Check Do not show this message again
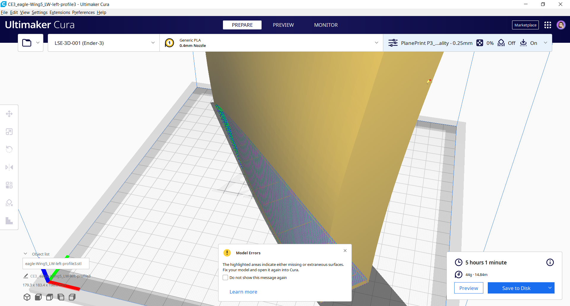This screenshot has width=570, height=306. [225, 277]
